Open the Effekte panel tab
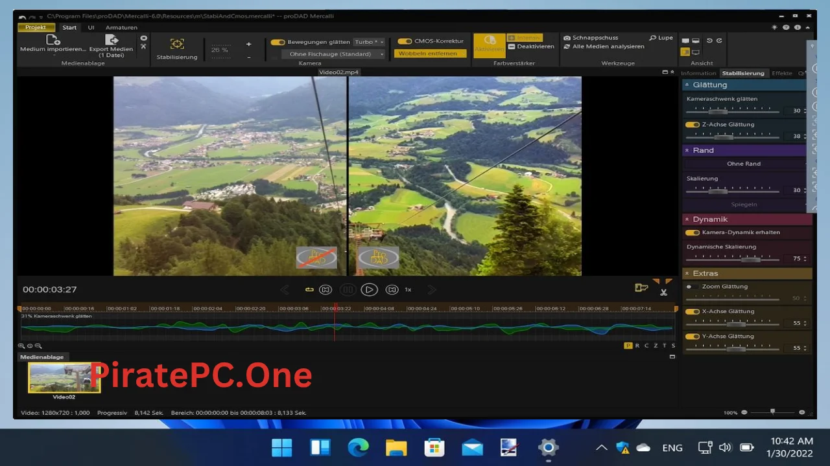 tap(782, 73)
